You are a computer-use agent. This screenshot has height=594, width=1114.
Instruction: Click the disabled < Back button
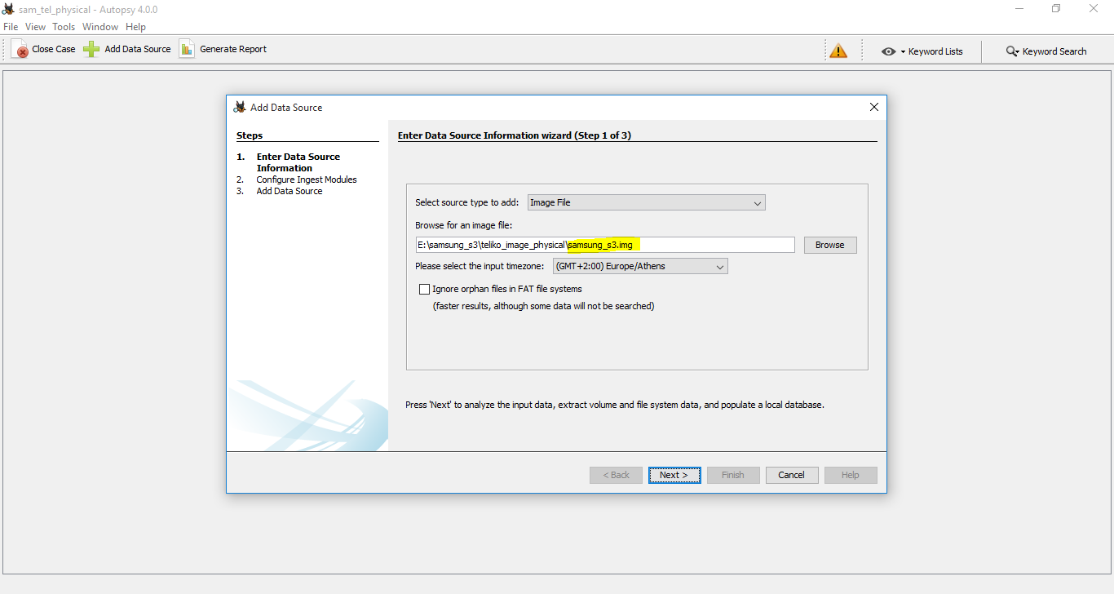tap(616, 475)
